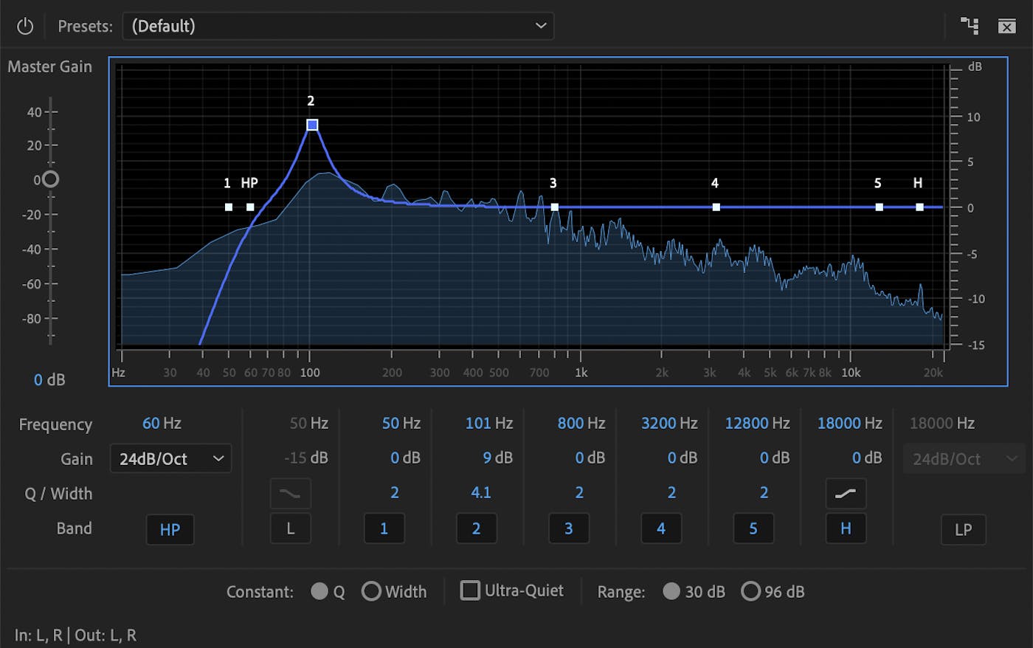Viewport: 1033px width, 648px height.
Task: Select Constant Width radio option
Action: (x=371, y=591)
